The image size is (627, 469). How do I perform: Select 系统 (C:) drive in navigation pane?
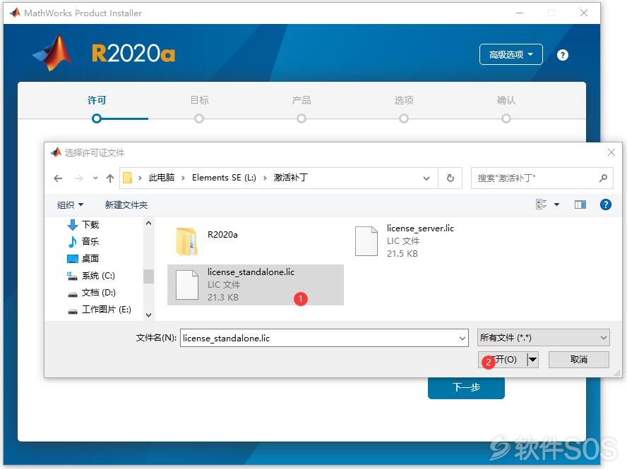(91, 276)
